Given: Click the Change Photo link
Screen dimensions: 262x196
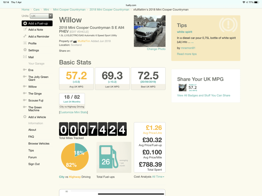Looking at the screenshot, I should point(156,49).
